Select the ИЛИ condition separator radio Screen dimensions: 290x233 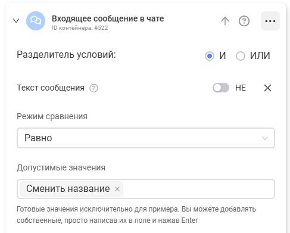pos(241,56)
